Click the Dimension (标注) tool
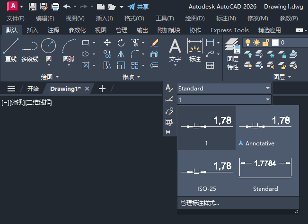This screenshot has height=224, width=308. point(195,50)
